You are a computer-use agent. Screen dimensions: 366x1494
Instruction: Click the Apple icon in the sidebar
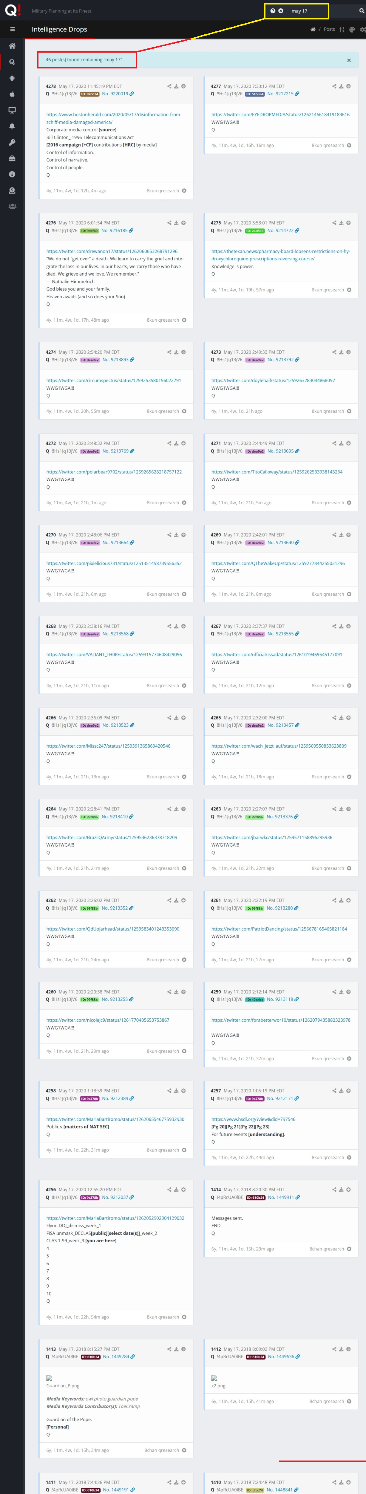point(12,94)
